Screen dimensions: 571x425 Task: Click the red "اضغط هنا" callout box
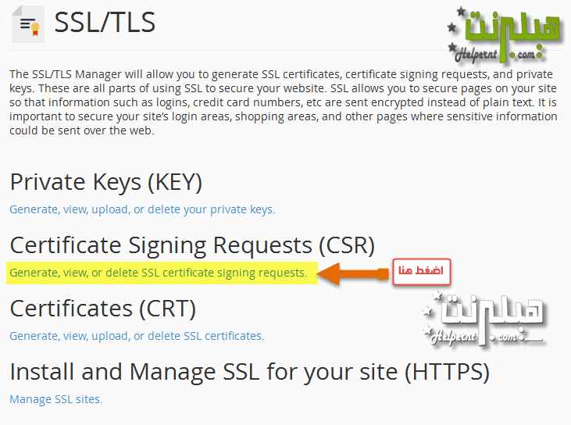(421, 271)
